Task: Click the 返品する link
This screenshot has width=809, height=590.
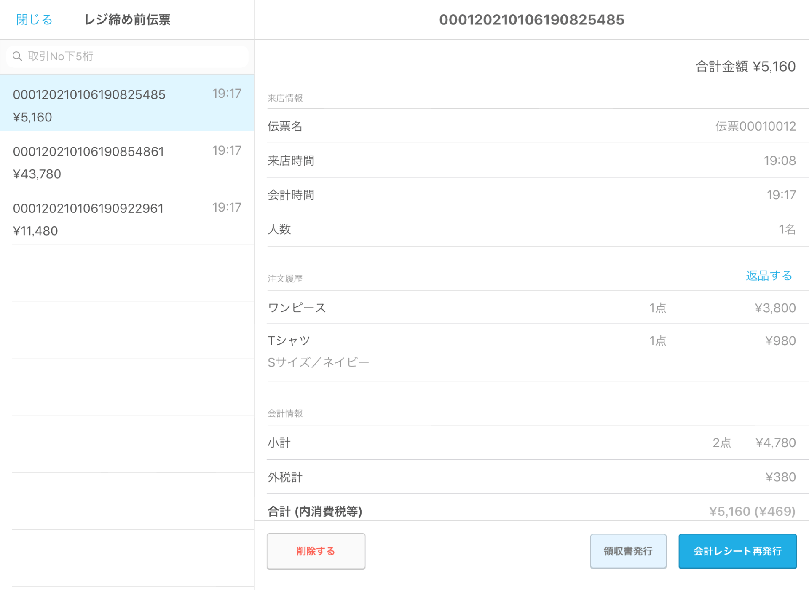Action: [769, 276]
